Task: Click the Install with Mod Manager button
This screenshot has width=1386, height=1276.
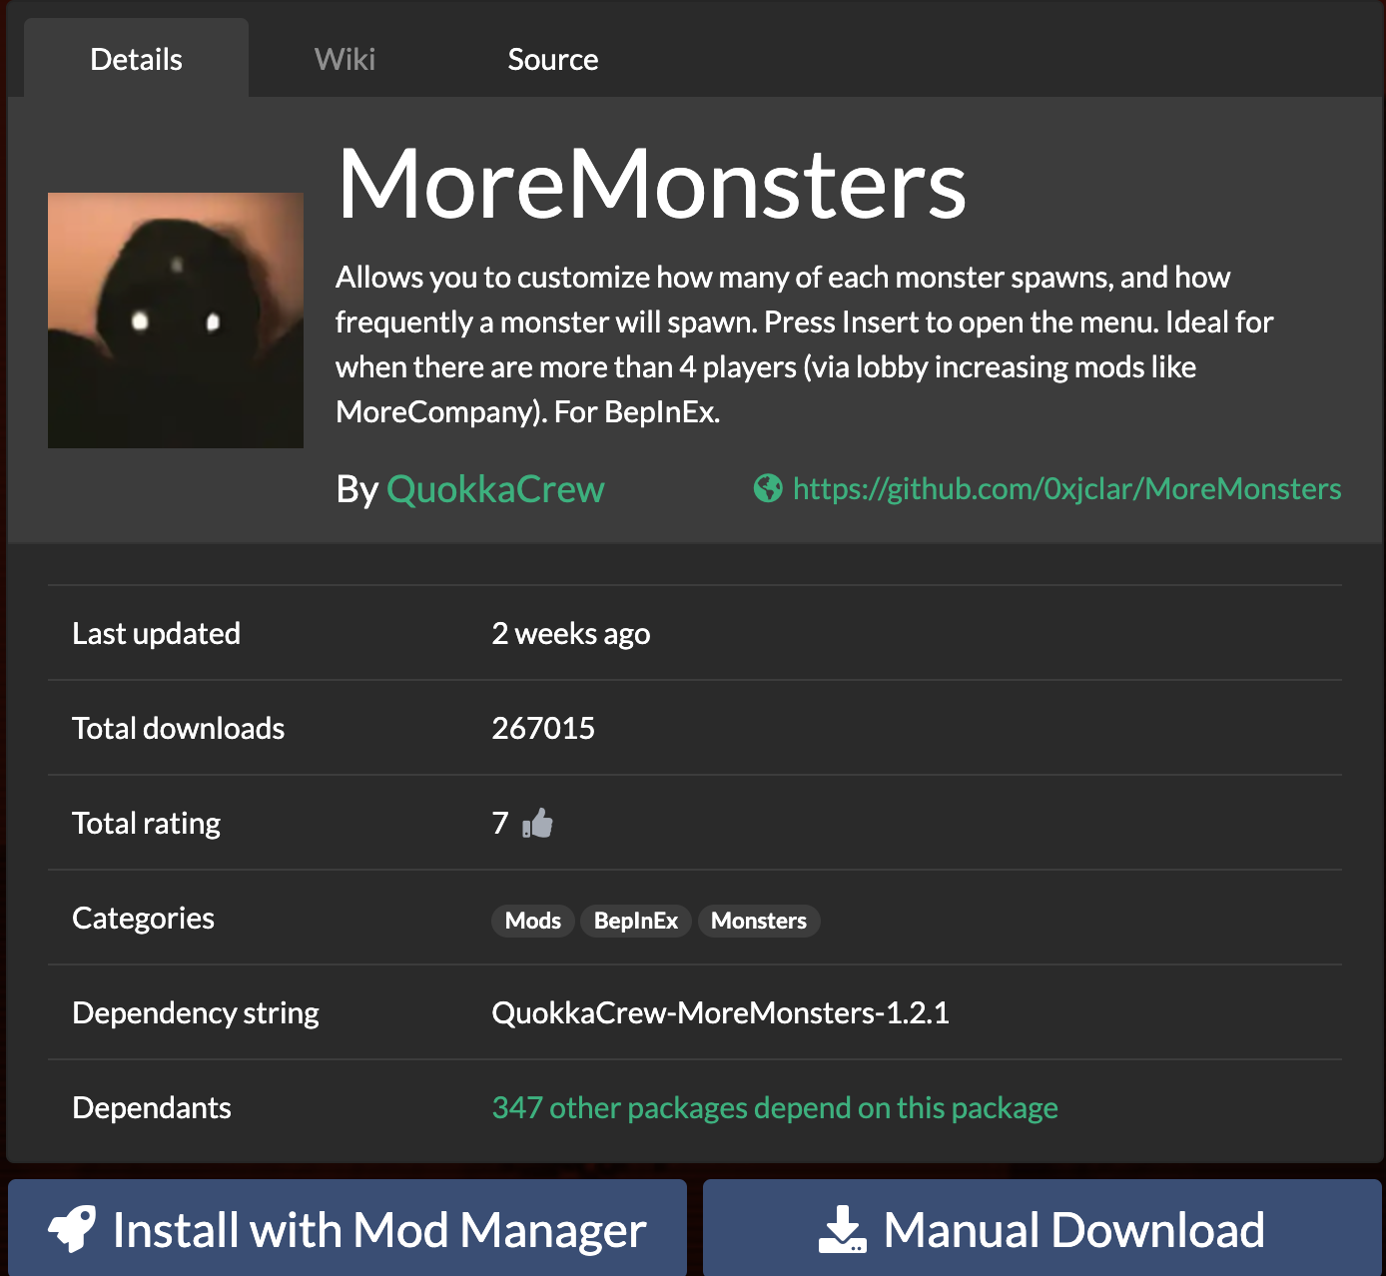Action: (347, 1228)
